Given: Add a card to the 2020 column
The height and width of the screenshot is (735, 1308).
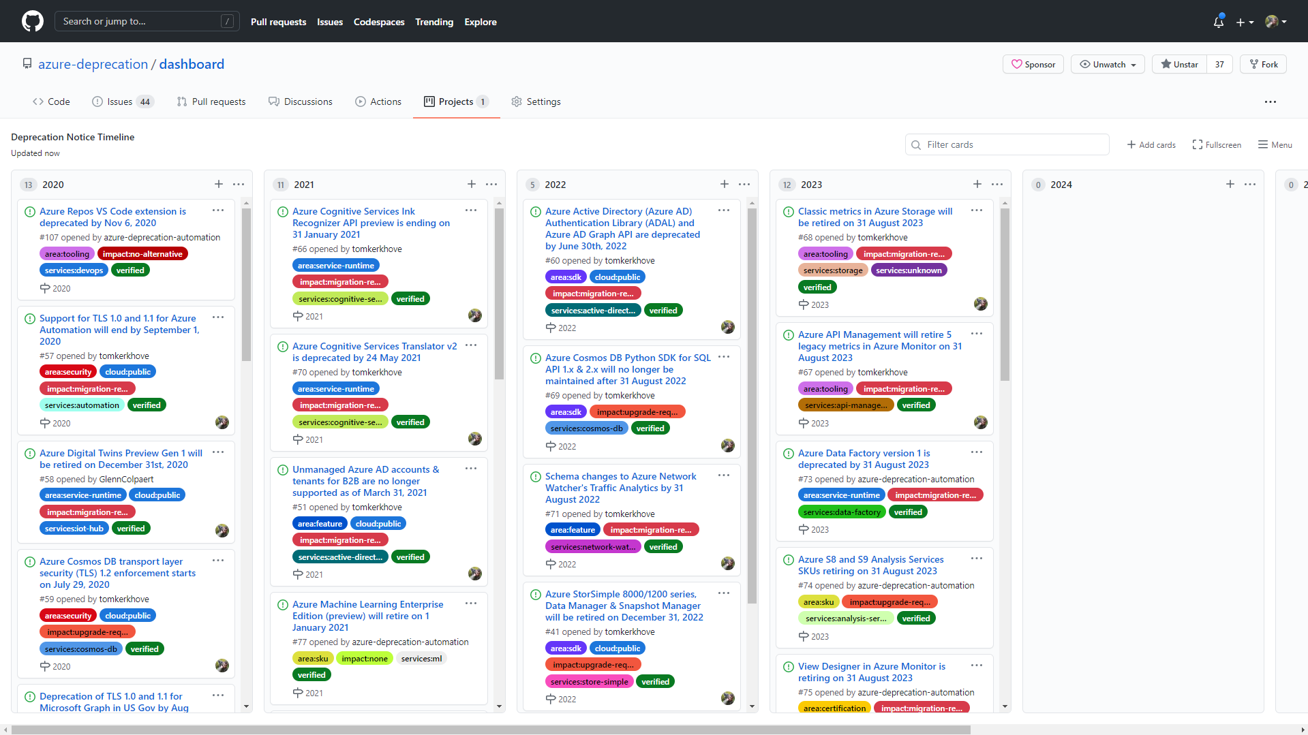Looking at the screenshot, I should point(219,184).
